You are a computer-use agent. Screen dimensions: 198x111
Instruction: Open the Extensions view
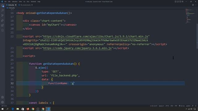tap(2, 25)
